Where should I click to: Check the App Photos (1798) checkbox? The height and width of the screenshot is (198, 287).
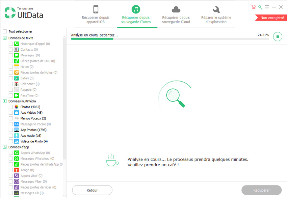coord(11,130)
